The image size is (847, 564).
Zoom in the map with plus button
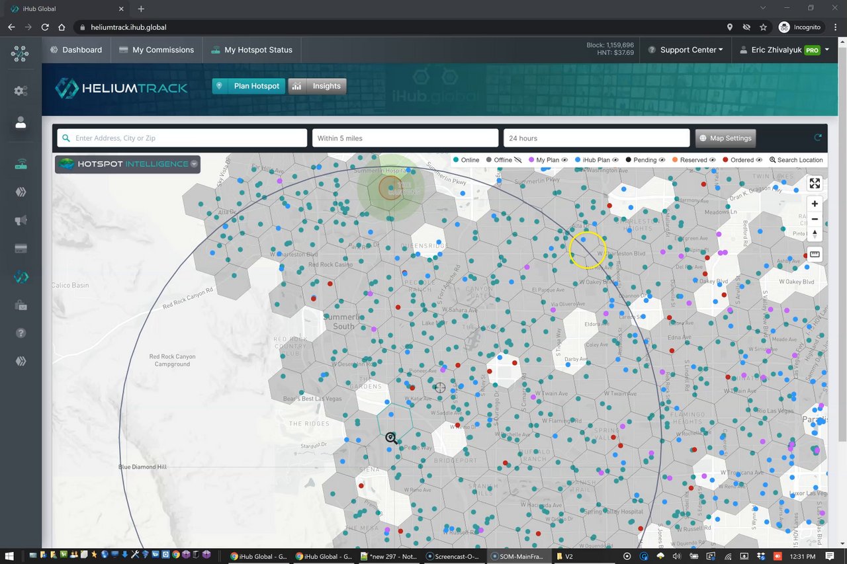click(x=815, y=204)
